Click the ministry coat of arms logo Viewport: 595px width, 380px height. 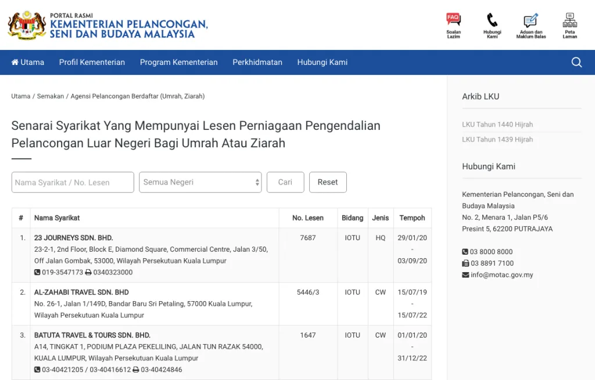pyautogui.click(x=27, y=25)
